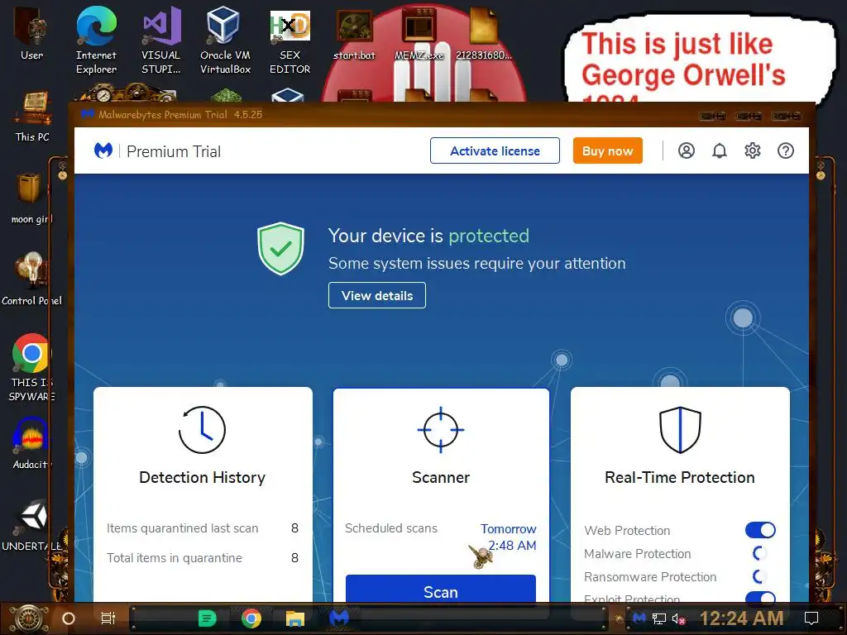The width and height of the screenshot is (847, 635).
Task: Select the This PC desktop icon
Action: tap(32, 116)
